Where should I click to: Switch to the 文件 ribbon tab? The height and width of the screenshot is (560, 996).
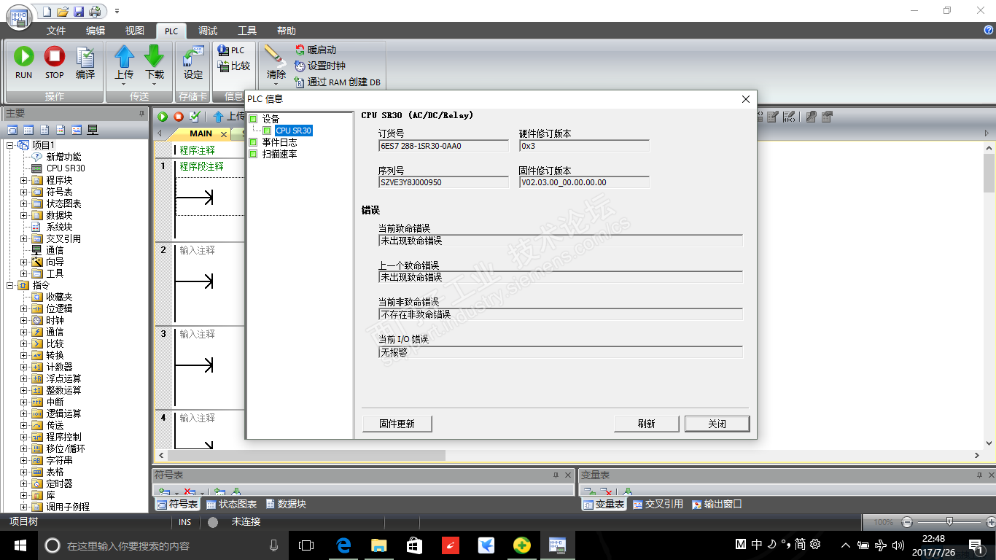tap(56, 31)
